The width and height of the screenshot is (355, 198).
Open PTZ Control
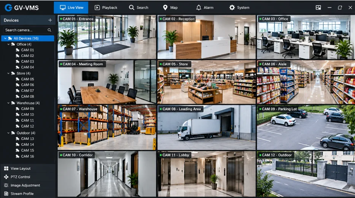pos(28,177)
